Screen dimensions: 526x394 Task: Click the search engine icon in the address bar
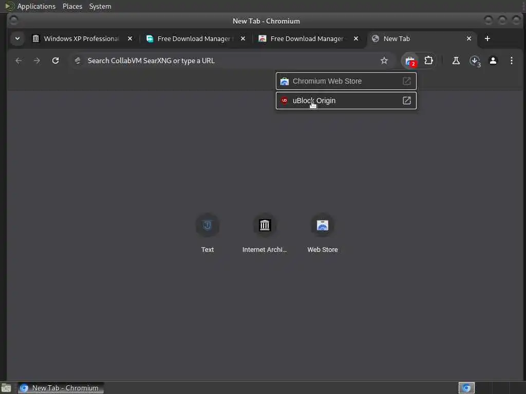click(78, 61)
